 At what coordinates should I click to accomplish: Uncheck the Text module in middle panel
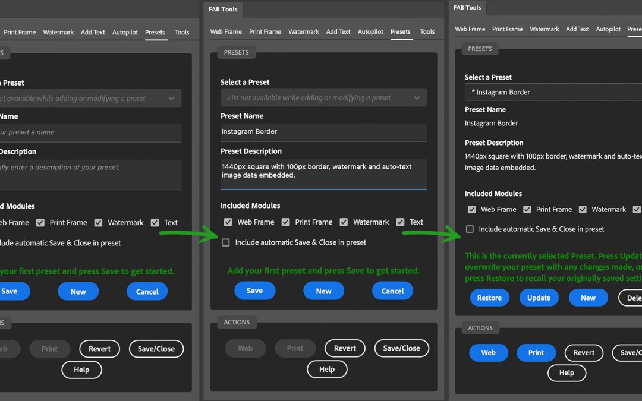pyautogui.click(x=400, y=222)
